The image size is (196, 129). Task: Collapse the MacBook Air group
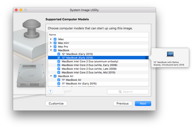[x=51, y=76]
